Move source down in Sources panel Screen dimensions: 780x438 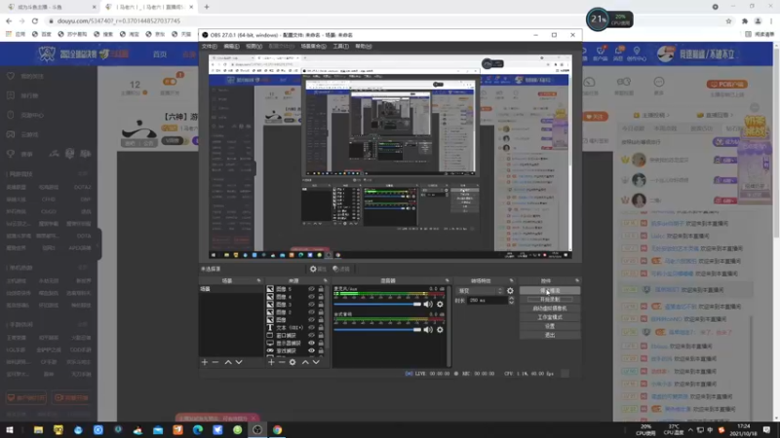pyautogui.click(x=316, y=362)
